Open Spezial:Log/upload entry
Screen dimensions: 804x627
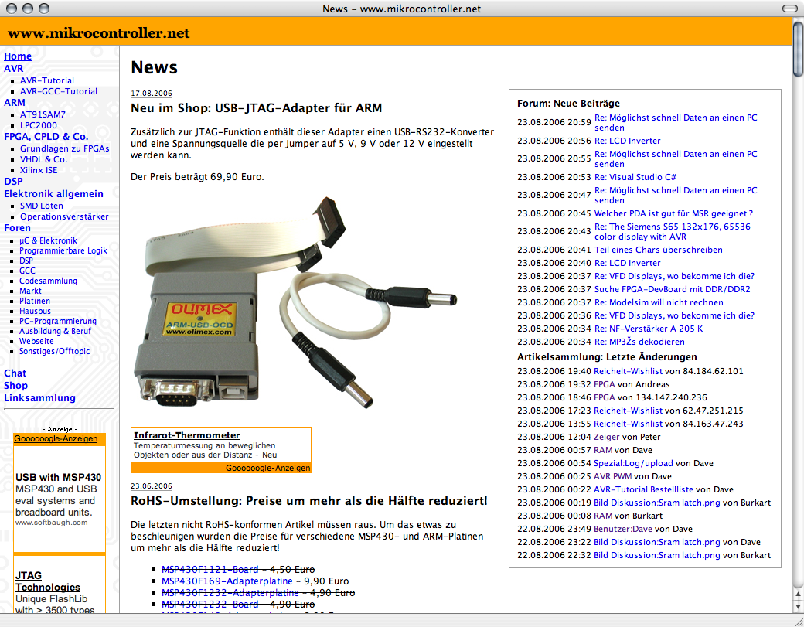click(x=632, y=463)
